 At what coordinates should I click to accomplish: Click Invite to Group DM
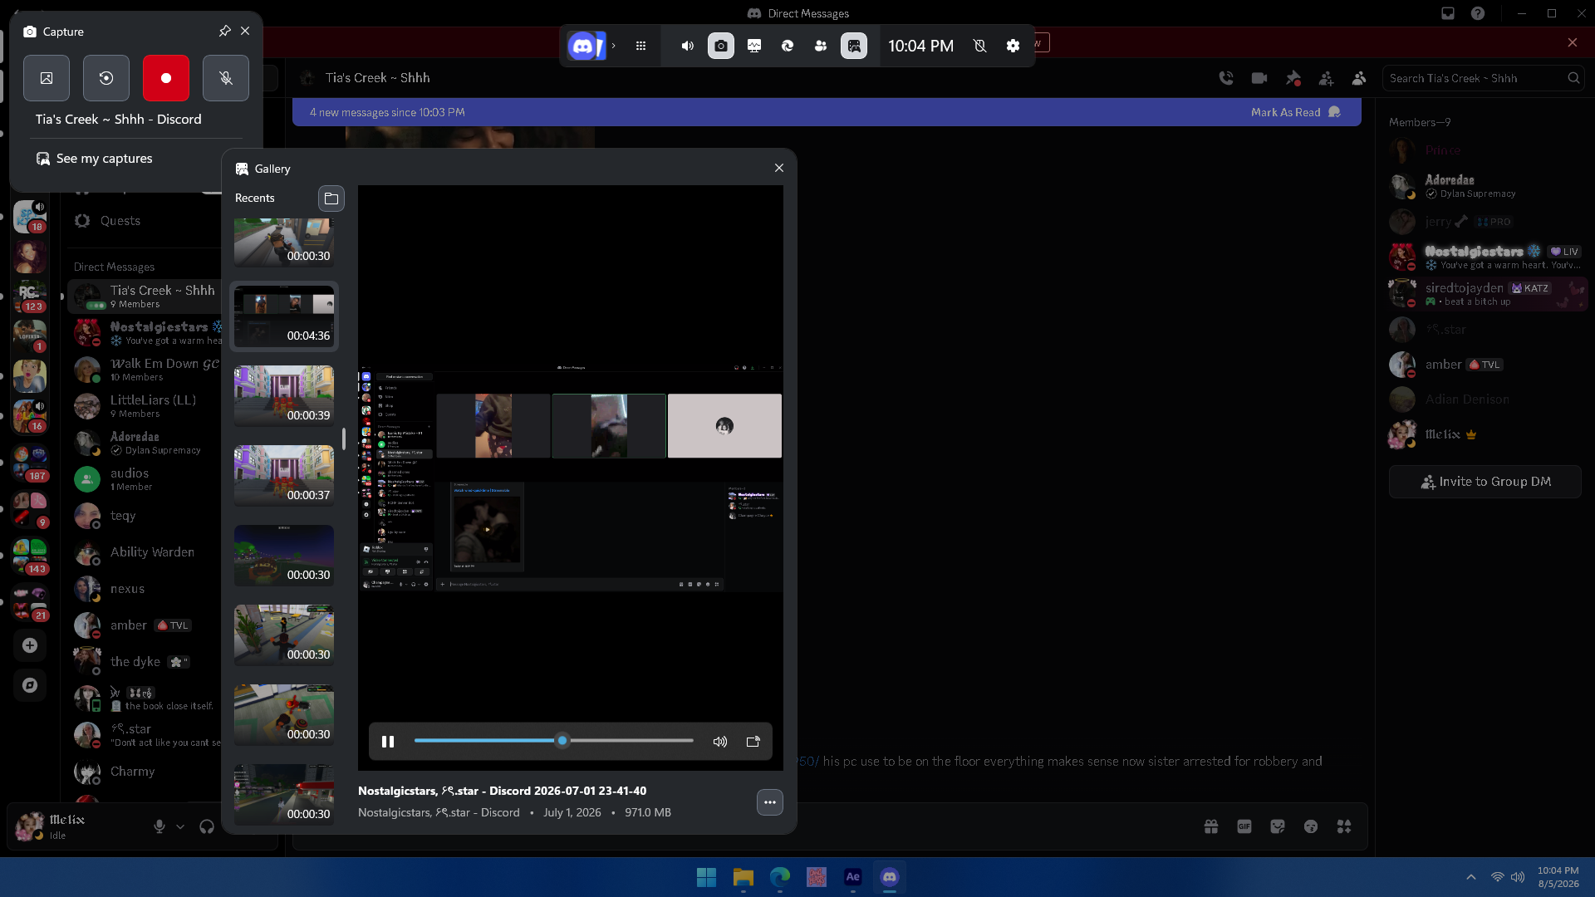coord(1485,482)
